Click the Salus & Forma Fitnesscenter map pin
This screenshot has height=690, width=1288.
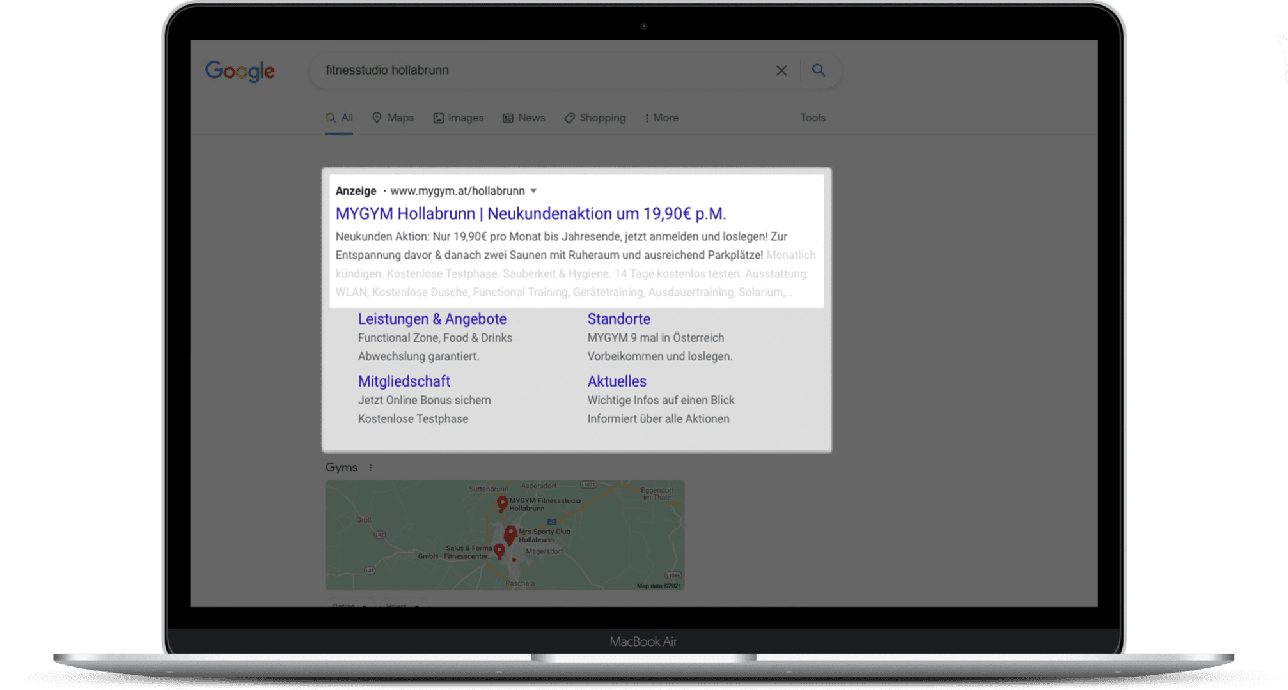click(499, 551)
